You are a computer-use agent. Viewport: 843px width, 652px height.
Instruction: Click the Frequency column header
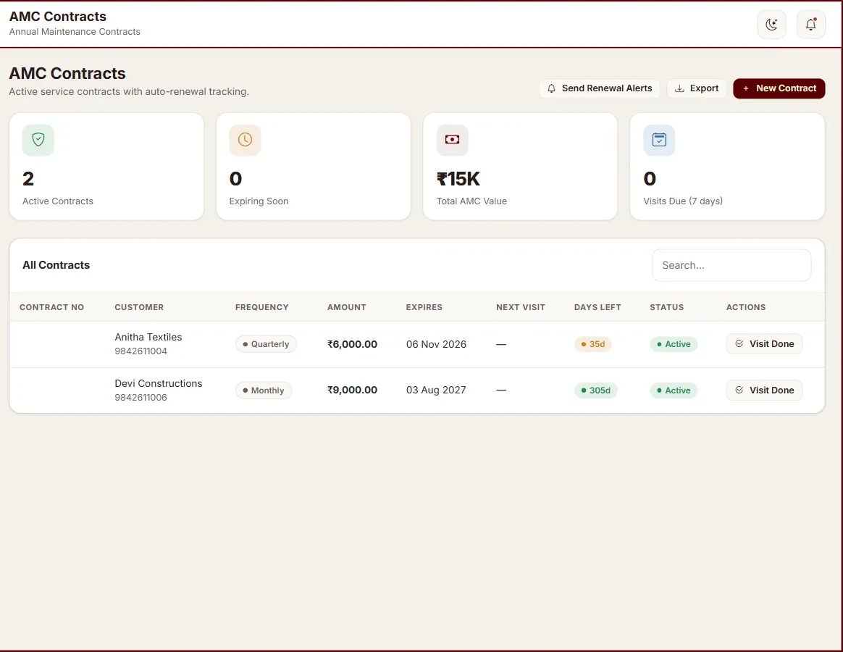(262, 307)
